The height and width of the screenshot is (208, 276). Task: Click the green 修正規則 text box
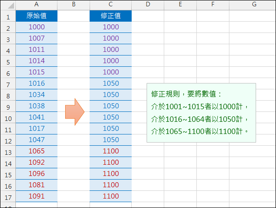[201, 113]
